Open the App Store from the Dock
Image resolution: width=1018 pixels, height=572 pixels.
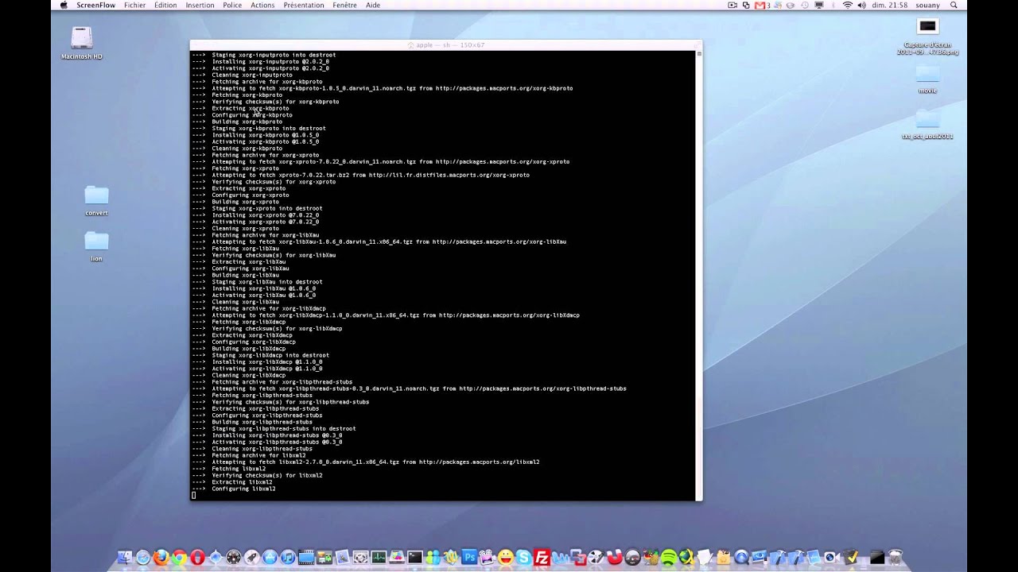(270, 558)
